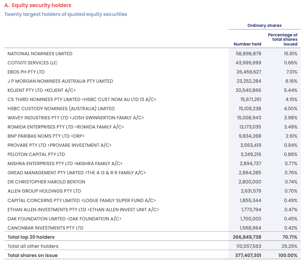Screen dimensions: 304x265
Task: Click the percentage 11.66%
Action: pos(291,63)
